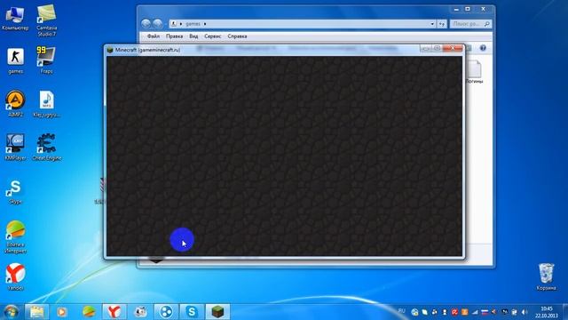Select the KMPlayer desktop shortcut
The image size is (568, 320).
click(16, 148)
